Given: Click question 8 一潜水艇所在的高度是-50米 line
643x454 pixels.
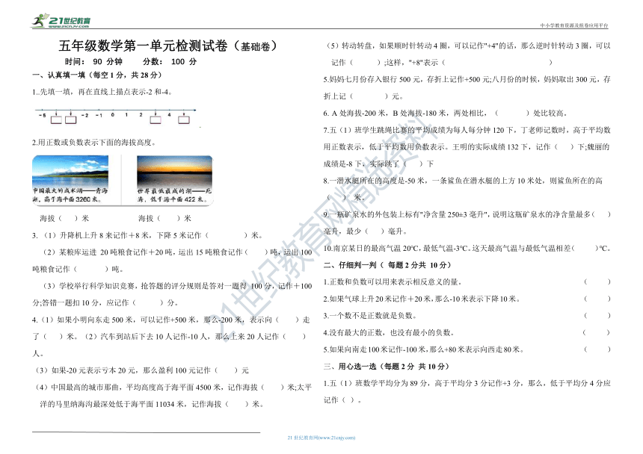Looking at the screenshot, I should [x=463, y=181].
